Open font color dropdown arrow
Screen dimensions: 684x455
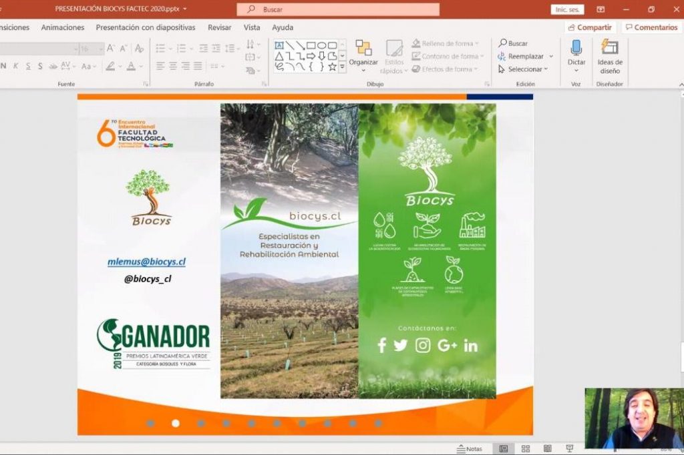point(141,66)
